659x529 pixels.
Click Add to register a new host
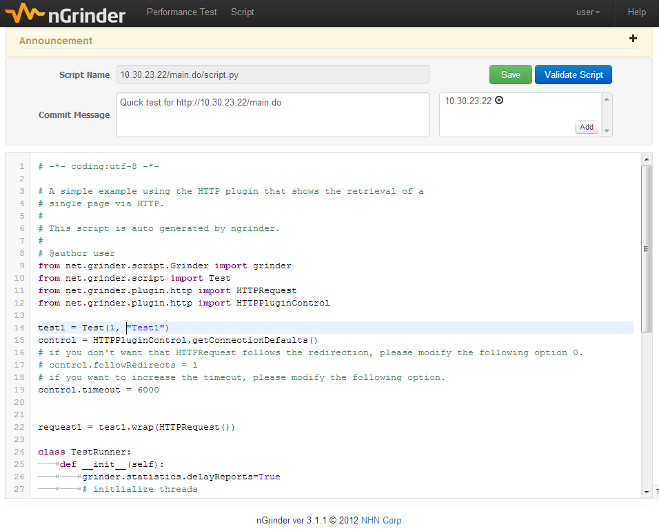coord(586,126)
